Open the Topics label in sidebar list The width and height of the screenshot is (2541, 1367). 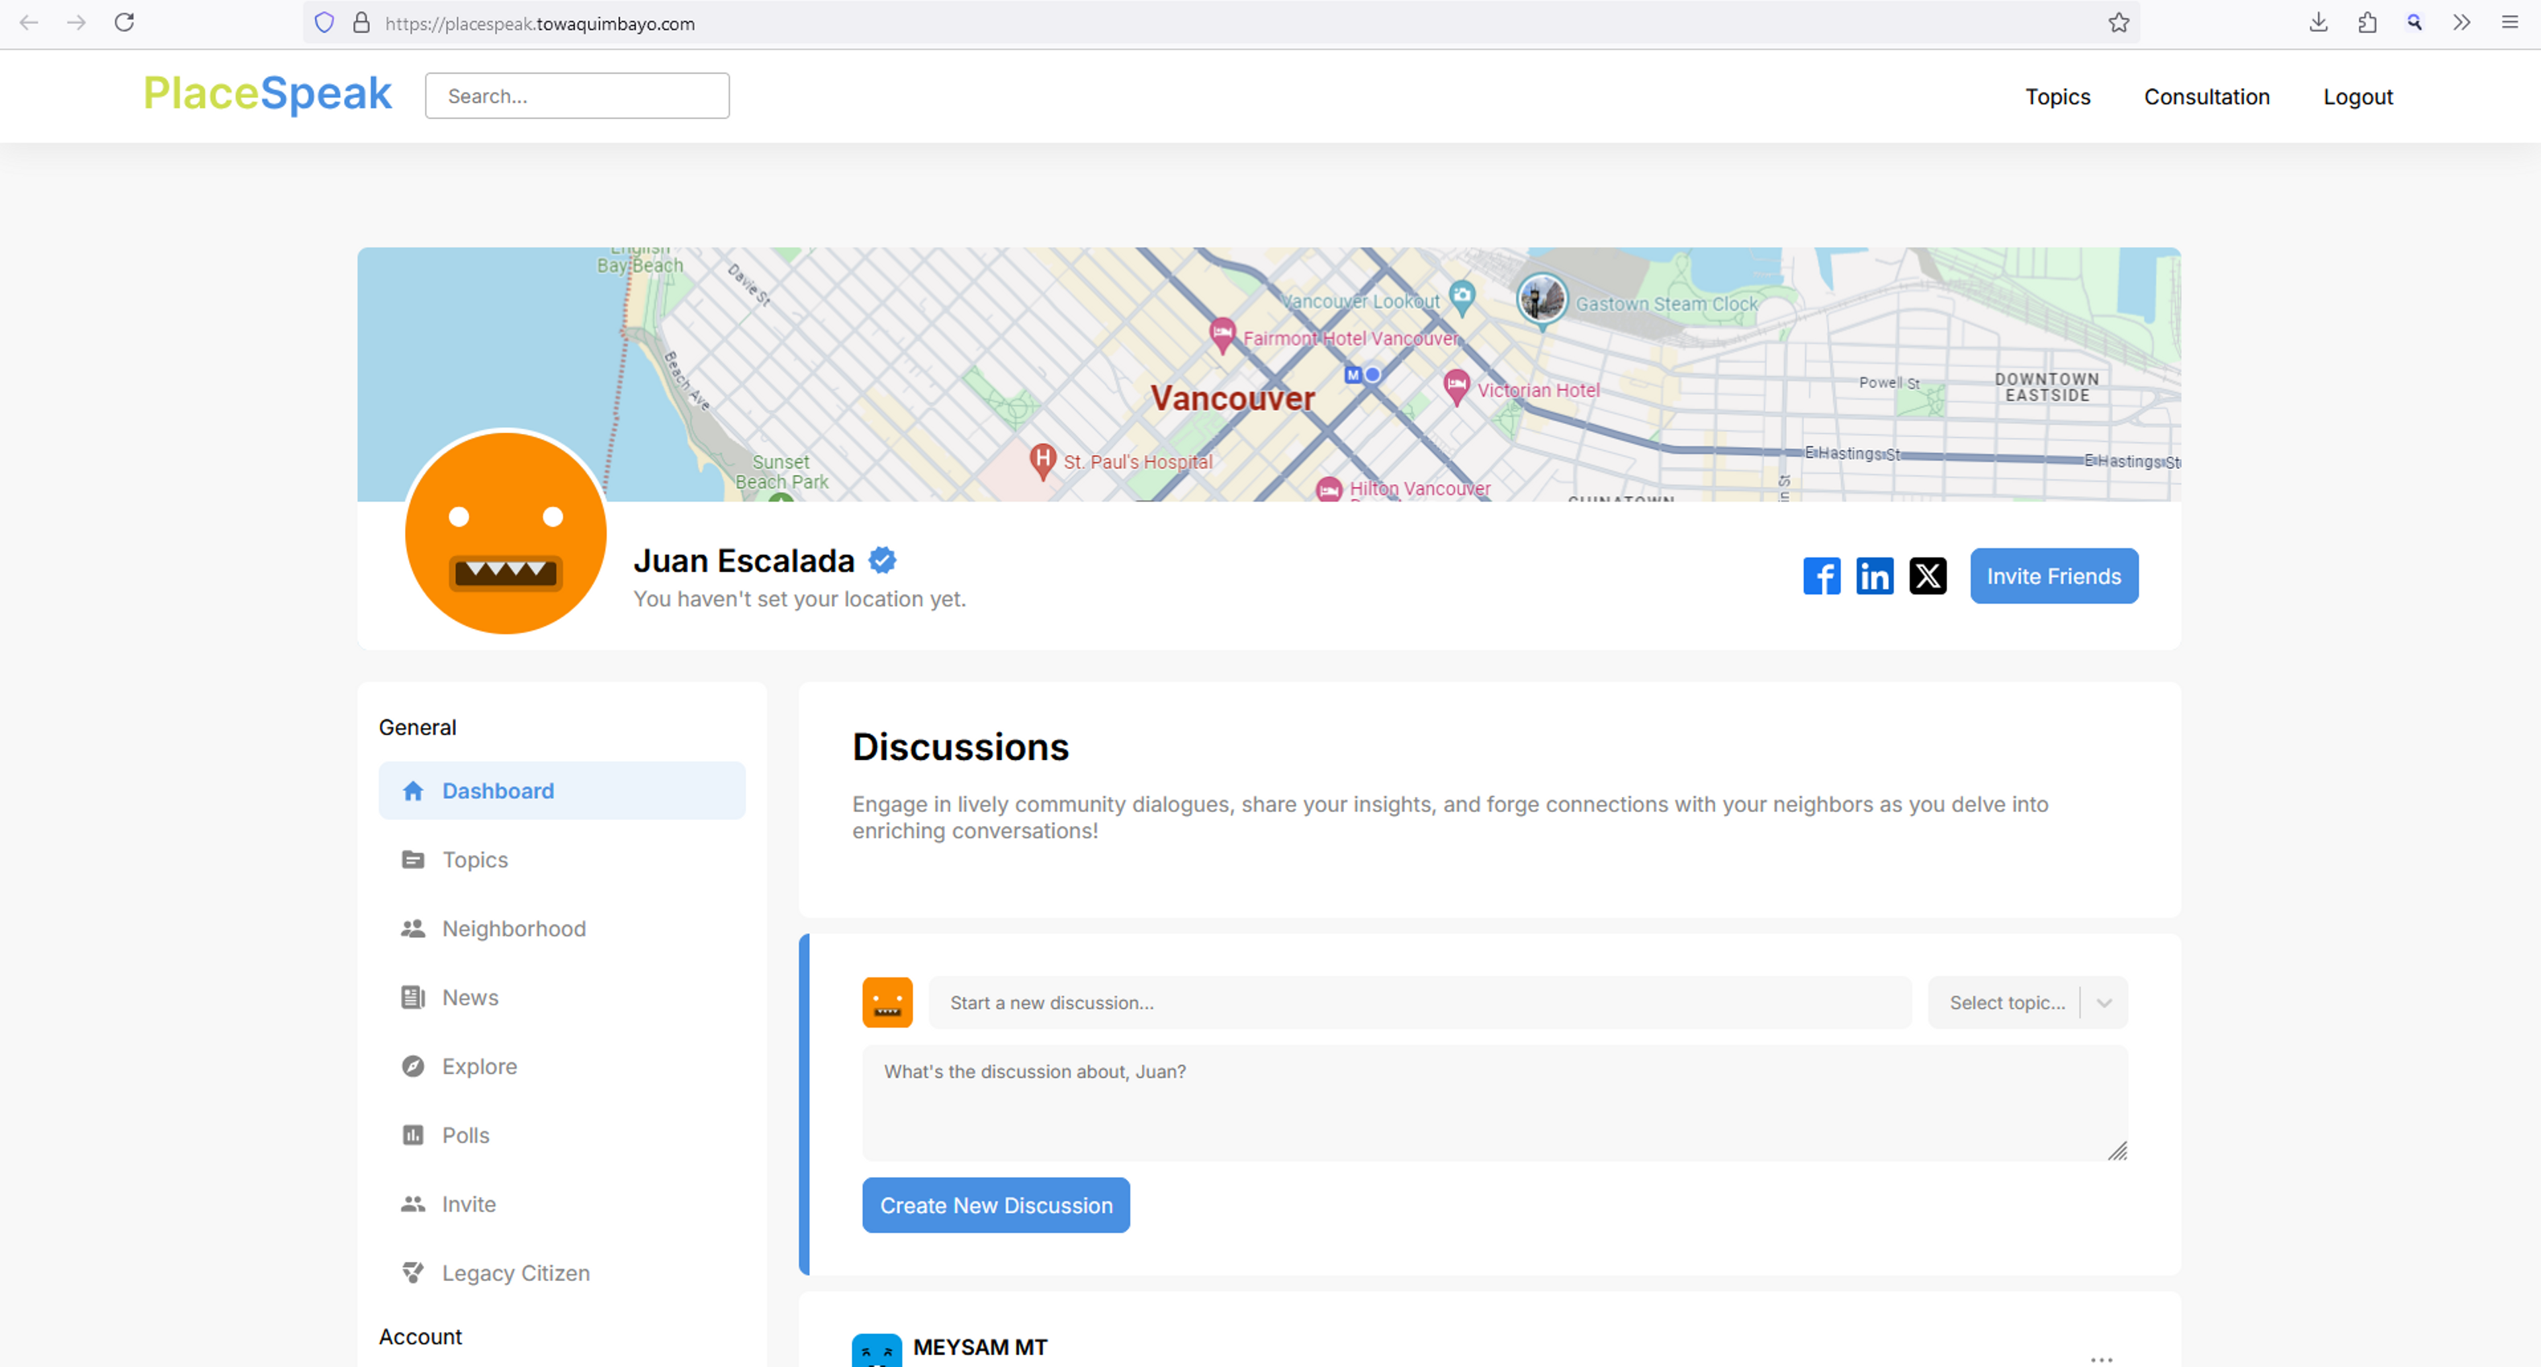click(x=476, y=860)
